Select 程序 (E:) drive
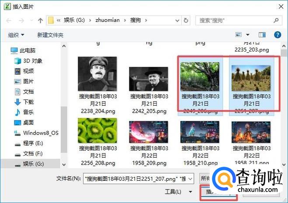The image size is (288, 203). (33, 143)
